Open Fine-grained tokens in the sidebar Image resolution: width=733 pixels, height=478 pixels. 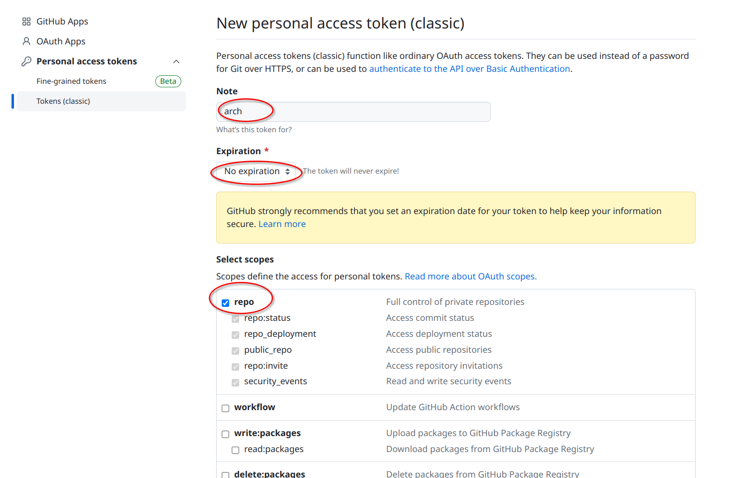71,81
